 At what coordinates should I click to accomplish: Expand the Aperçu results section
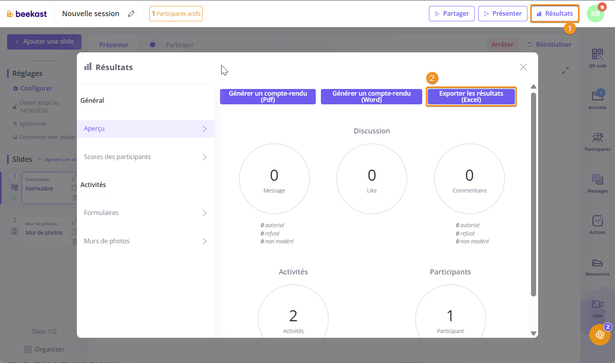click(x=145, y=129)
